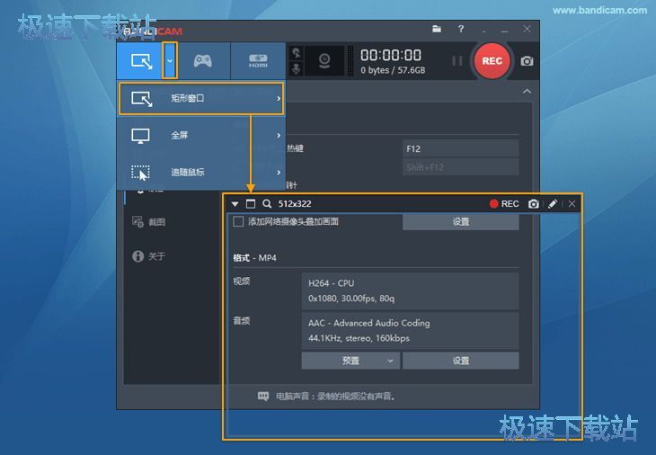Click the 00:00:00 recording timer
The width and height of the screenshot is (656, 455).
pos(391,55)
